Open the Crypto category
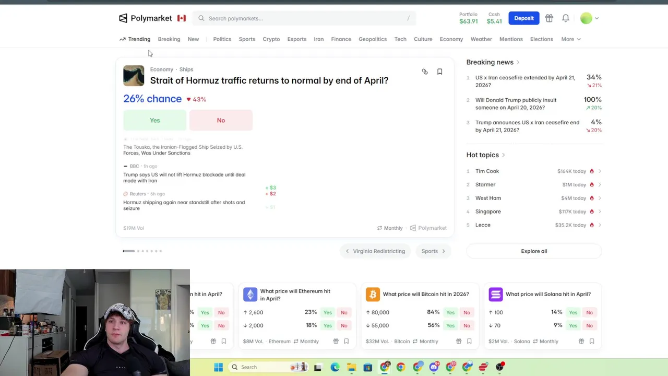The width and height of the screenshot is (668, 376). click(271, 39)
